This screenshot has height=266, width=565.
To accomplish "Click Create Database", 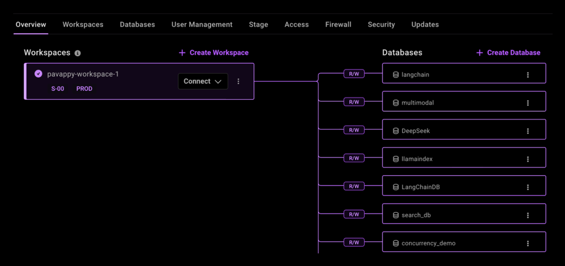I will [x=508, y=53].
